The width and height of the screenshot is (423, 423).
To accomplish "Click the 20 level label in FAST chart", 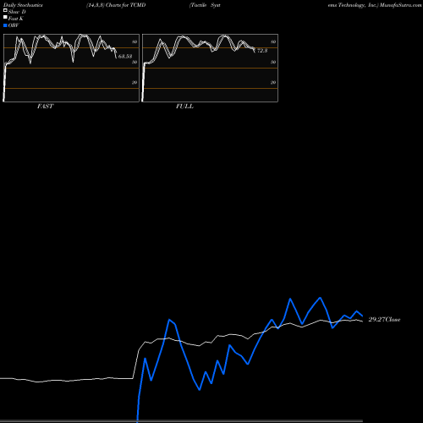I will point(135,82).
